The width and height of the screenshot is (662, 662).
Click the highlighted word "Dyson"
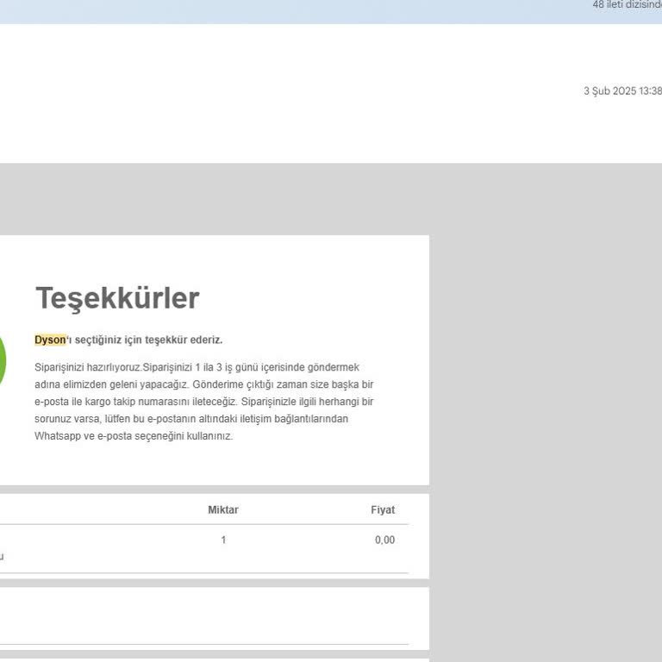coord(50,340)
